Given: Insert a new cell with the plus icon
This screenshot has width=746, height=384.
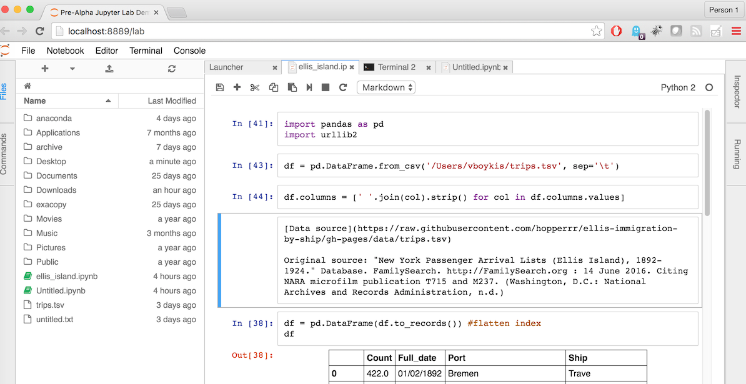Looking at the screenshot, I should [x=237, y=87].
